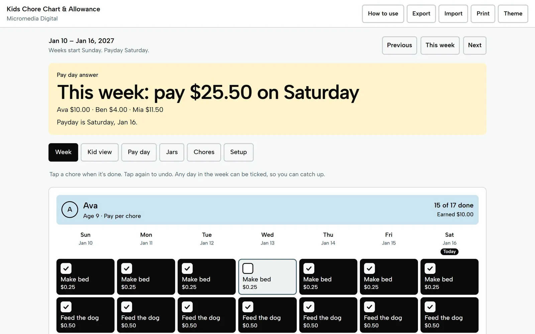Viewport: 535px width, 334px height.
Task: Toggle Friday Feed the dog chore
Action: [x=389, y=315]
